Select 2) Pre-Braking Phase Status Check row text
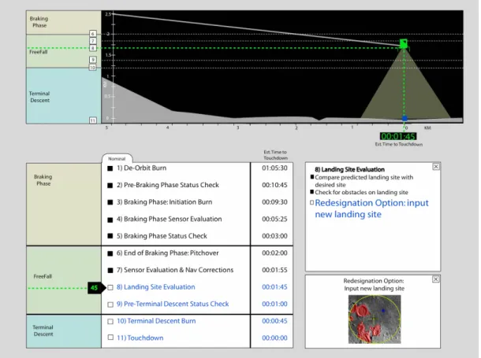This screenshot has width=481, height=358. (168, 185)
